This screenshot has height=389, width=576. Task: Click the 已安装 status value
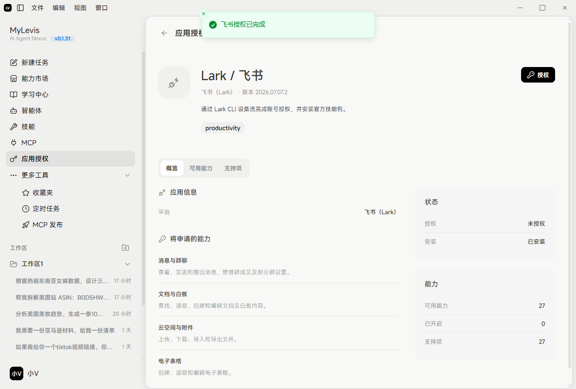coord(536,241)
